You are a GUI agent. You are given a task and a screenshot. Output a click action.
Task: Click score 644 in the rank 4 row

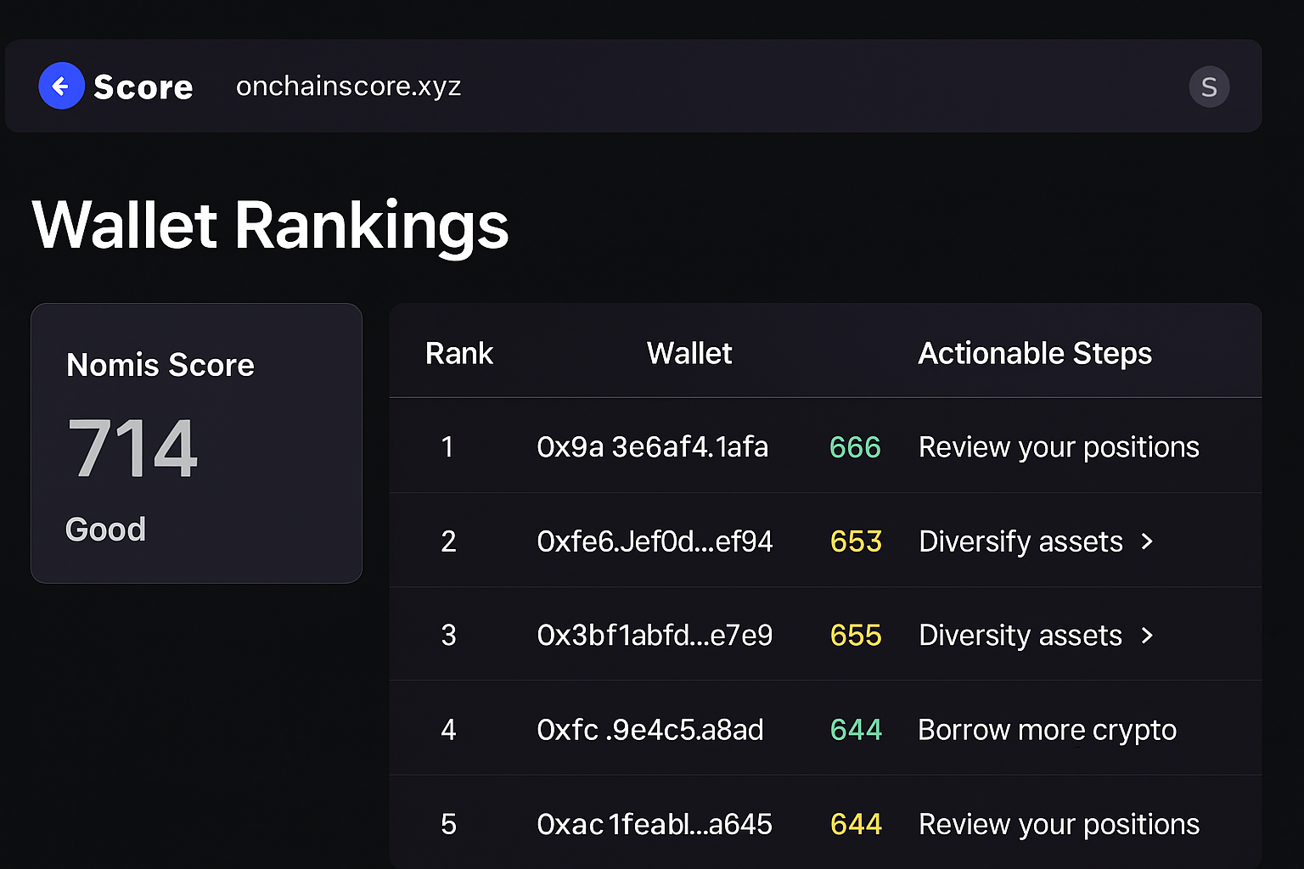856,730
